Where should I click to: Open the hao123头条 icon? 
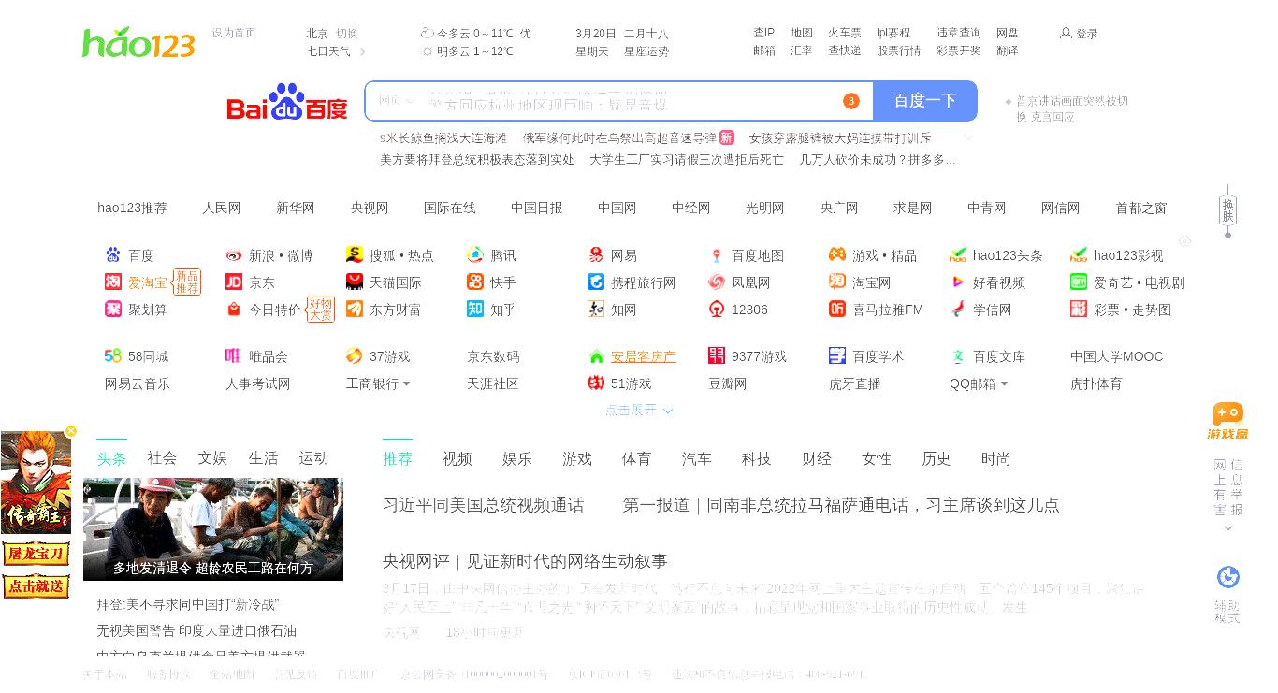[958, 255]
